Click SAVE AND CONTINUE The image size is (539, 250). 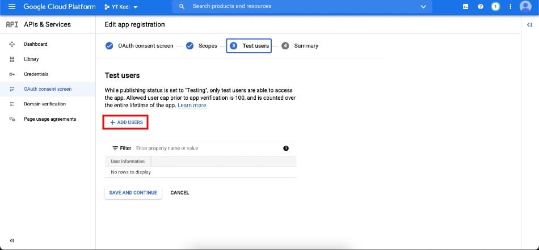point(133,193)
